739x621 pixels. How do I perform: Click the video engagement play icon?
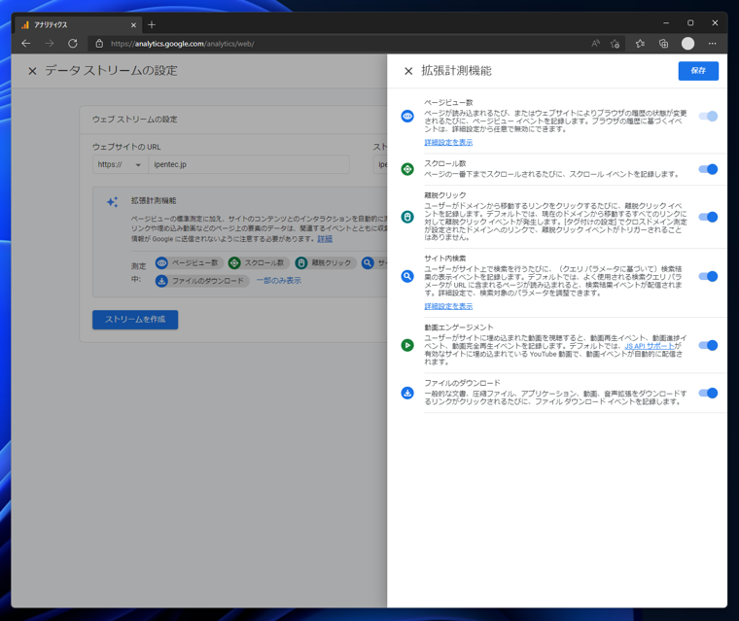(x=407, y=345)
